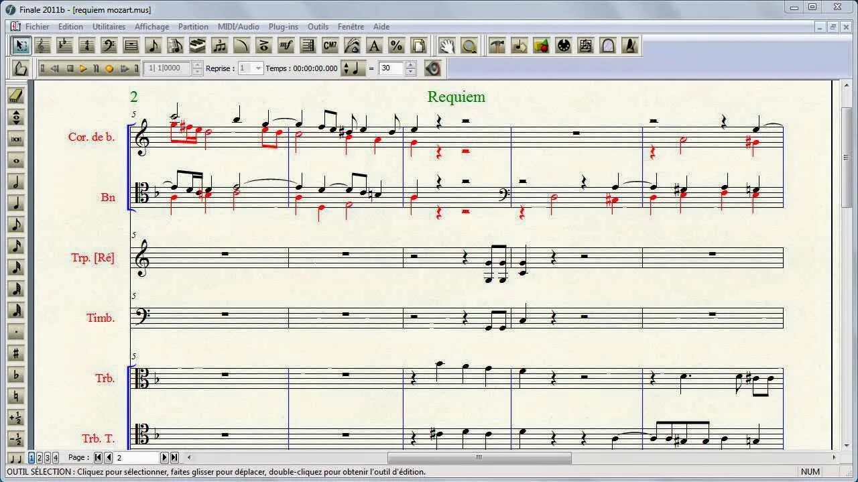The width and height of the screenshot is (858, 482).
Task: Toggle the raise half step button
Action: click(x=16, y=418)
